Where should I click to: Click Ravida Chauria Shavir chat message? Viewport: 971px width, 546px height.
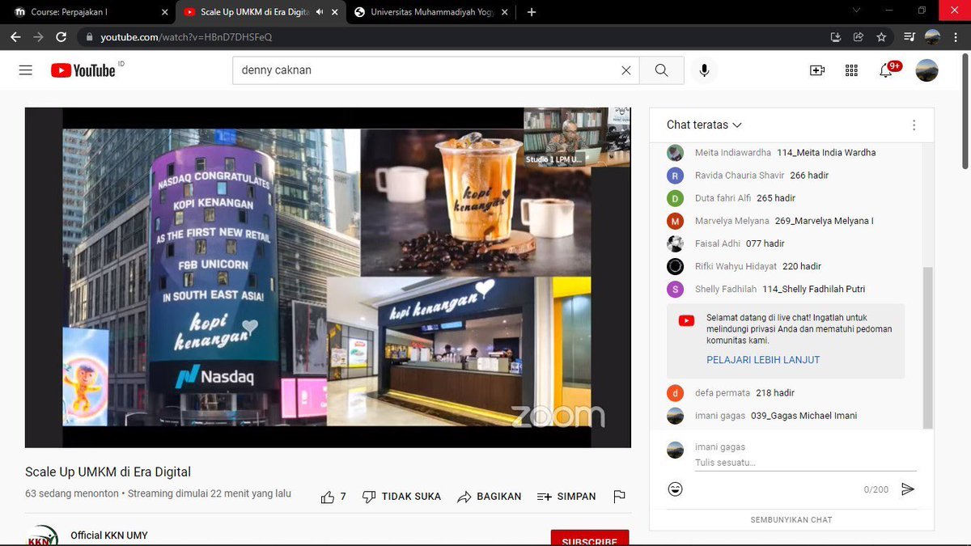click(793, 176)
